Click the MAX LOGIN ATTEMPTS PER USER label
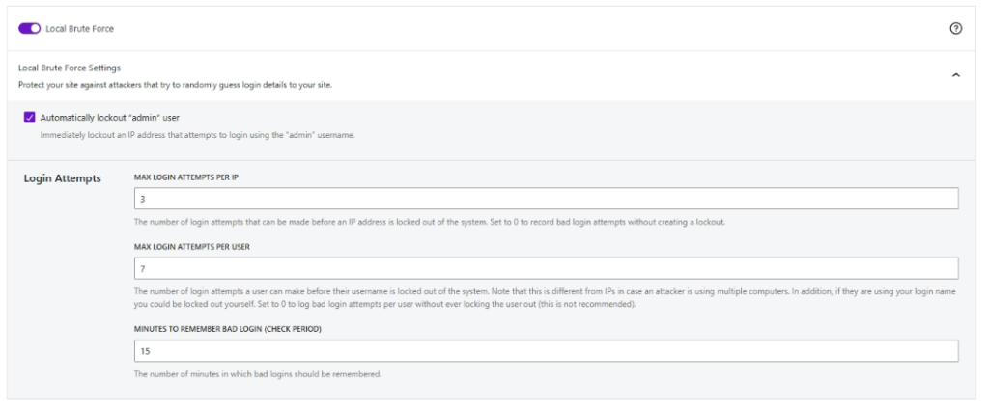The height and width of the screenshot is (408, 989). point(192,247)
